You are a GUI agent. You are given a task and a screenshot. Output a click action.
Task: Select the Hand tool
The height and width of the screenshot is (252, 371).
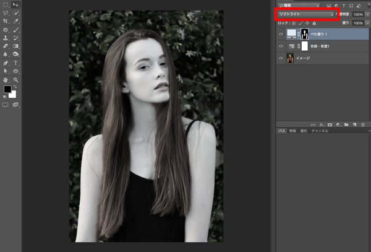(x=6, y=80)
